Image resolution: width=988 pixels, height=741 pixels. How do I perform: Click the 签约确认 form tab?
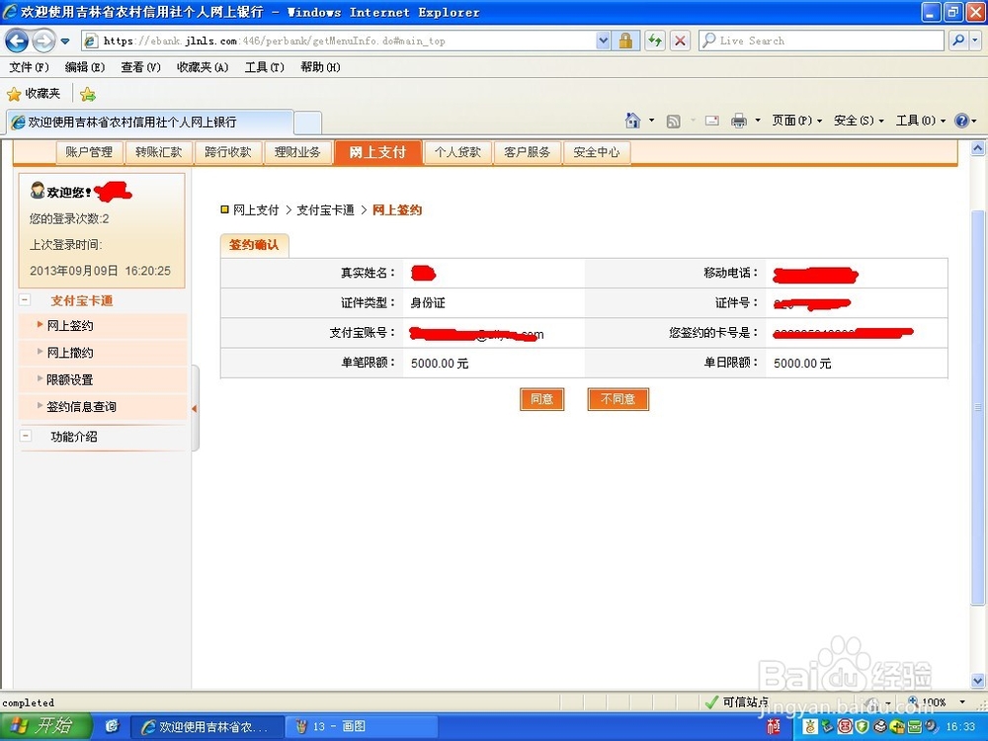point(254,245)
